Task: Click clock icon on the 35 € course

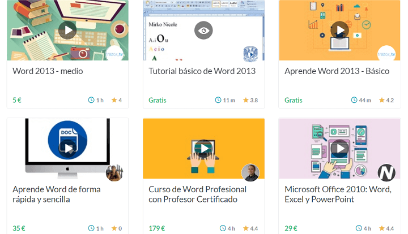Action: click(91, 228)
